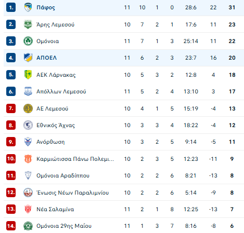Viewport: 244px width, 233px height.
Task: Click the Απόλλων Λεμεσού team emblem
Action: point(28,91)
